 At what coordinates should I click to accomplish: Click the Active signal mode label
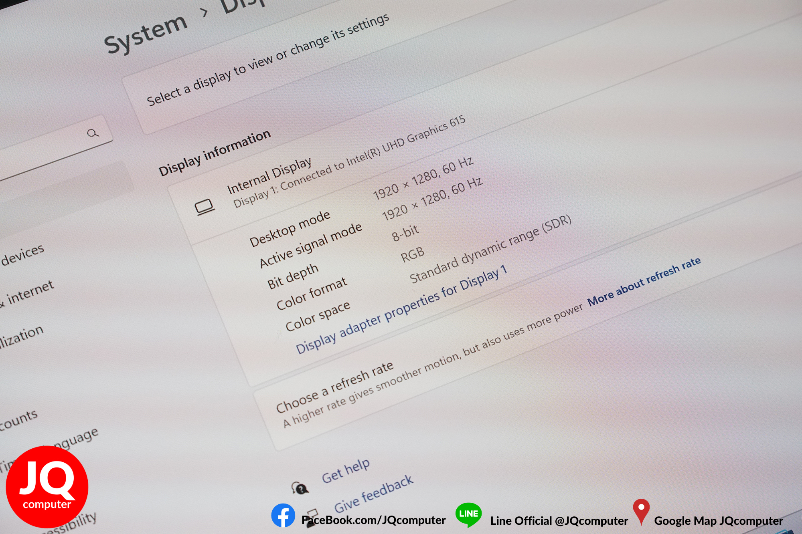tap(310, 245)
